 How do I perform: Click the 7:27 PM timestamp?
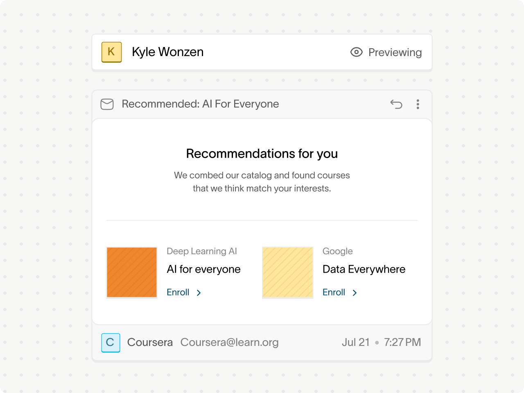402,342
